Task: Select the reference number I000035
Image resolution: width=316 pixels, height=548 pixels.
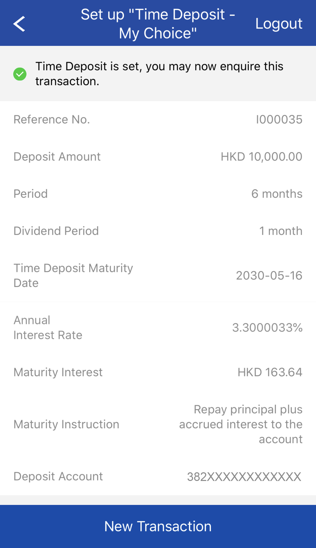Action: coord(279,120)
